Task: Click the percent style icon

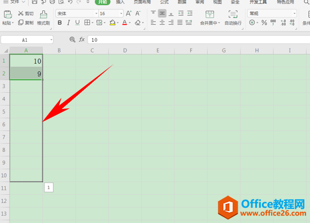Action: click(x=264, y=23)
